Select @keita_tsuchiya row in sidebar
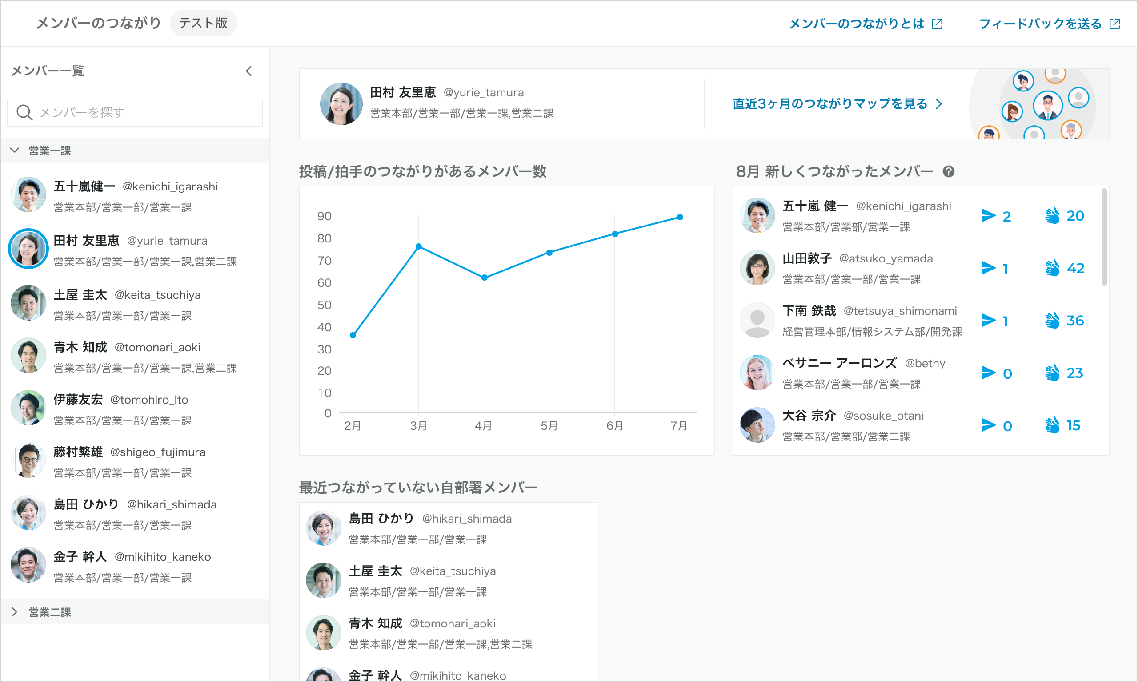The image size is (1138, 682). coord(135,303)
